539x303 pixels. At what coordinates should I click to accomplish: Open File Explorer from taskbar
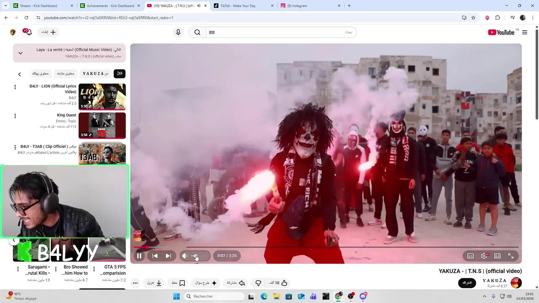[276, 296]
